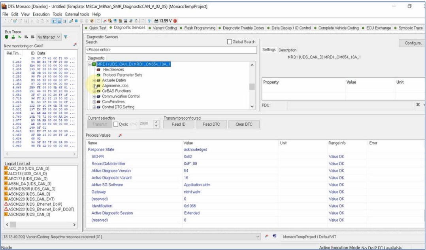Toggle the Cyclic checkbox
The width and height of the screenshot is (426, 250).
pos(116,124)
